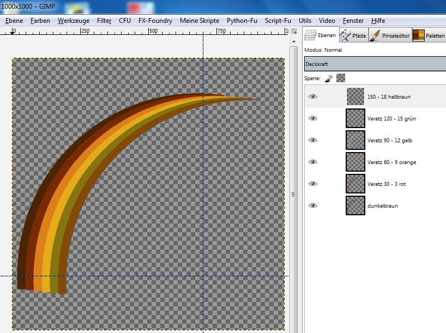The height and width of the screenshot is (333, 446).
Task: Open the Pinseleditor tab
Action: click(389, 35)
